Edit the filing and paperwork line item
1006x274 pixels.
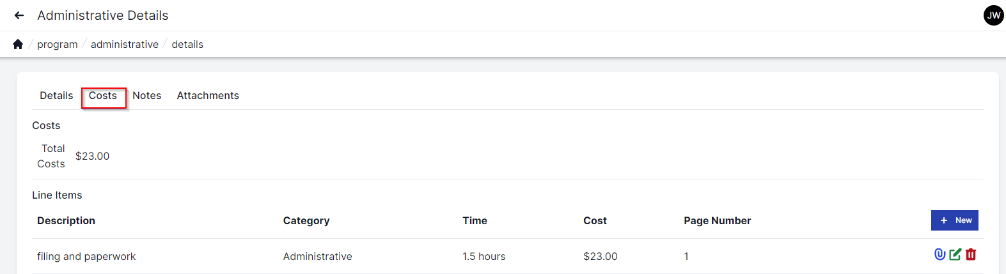click(x=955, y=254)
